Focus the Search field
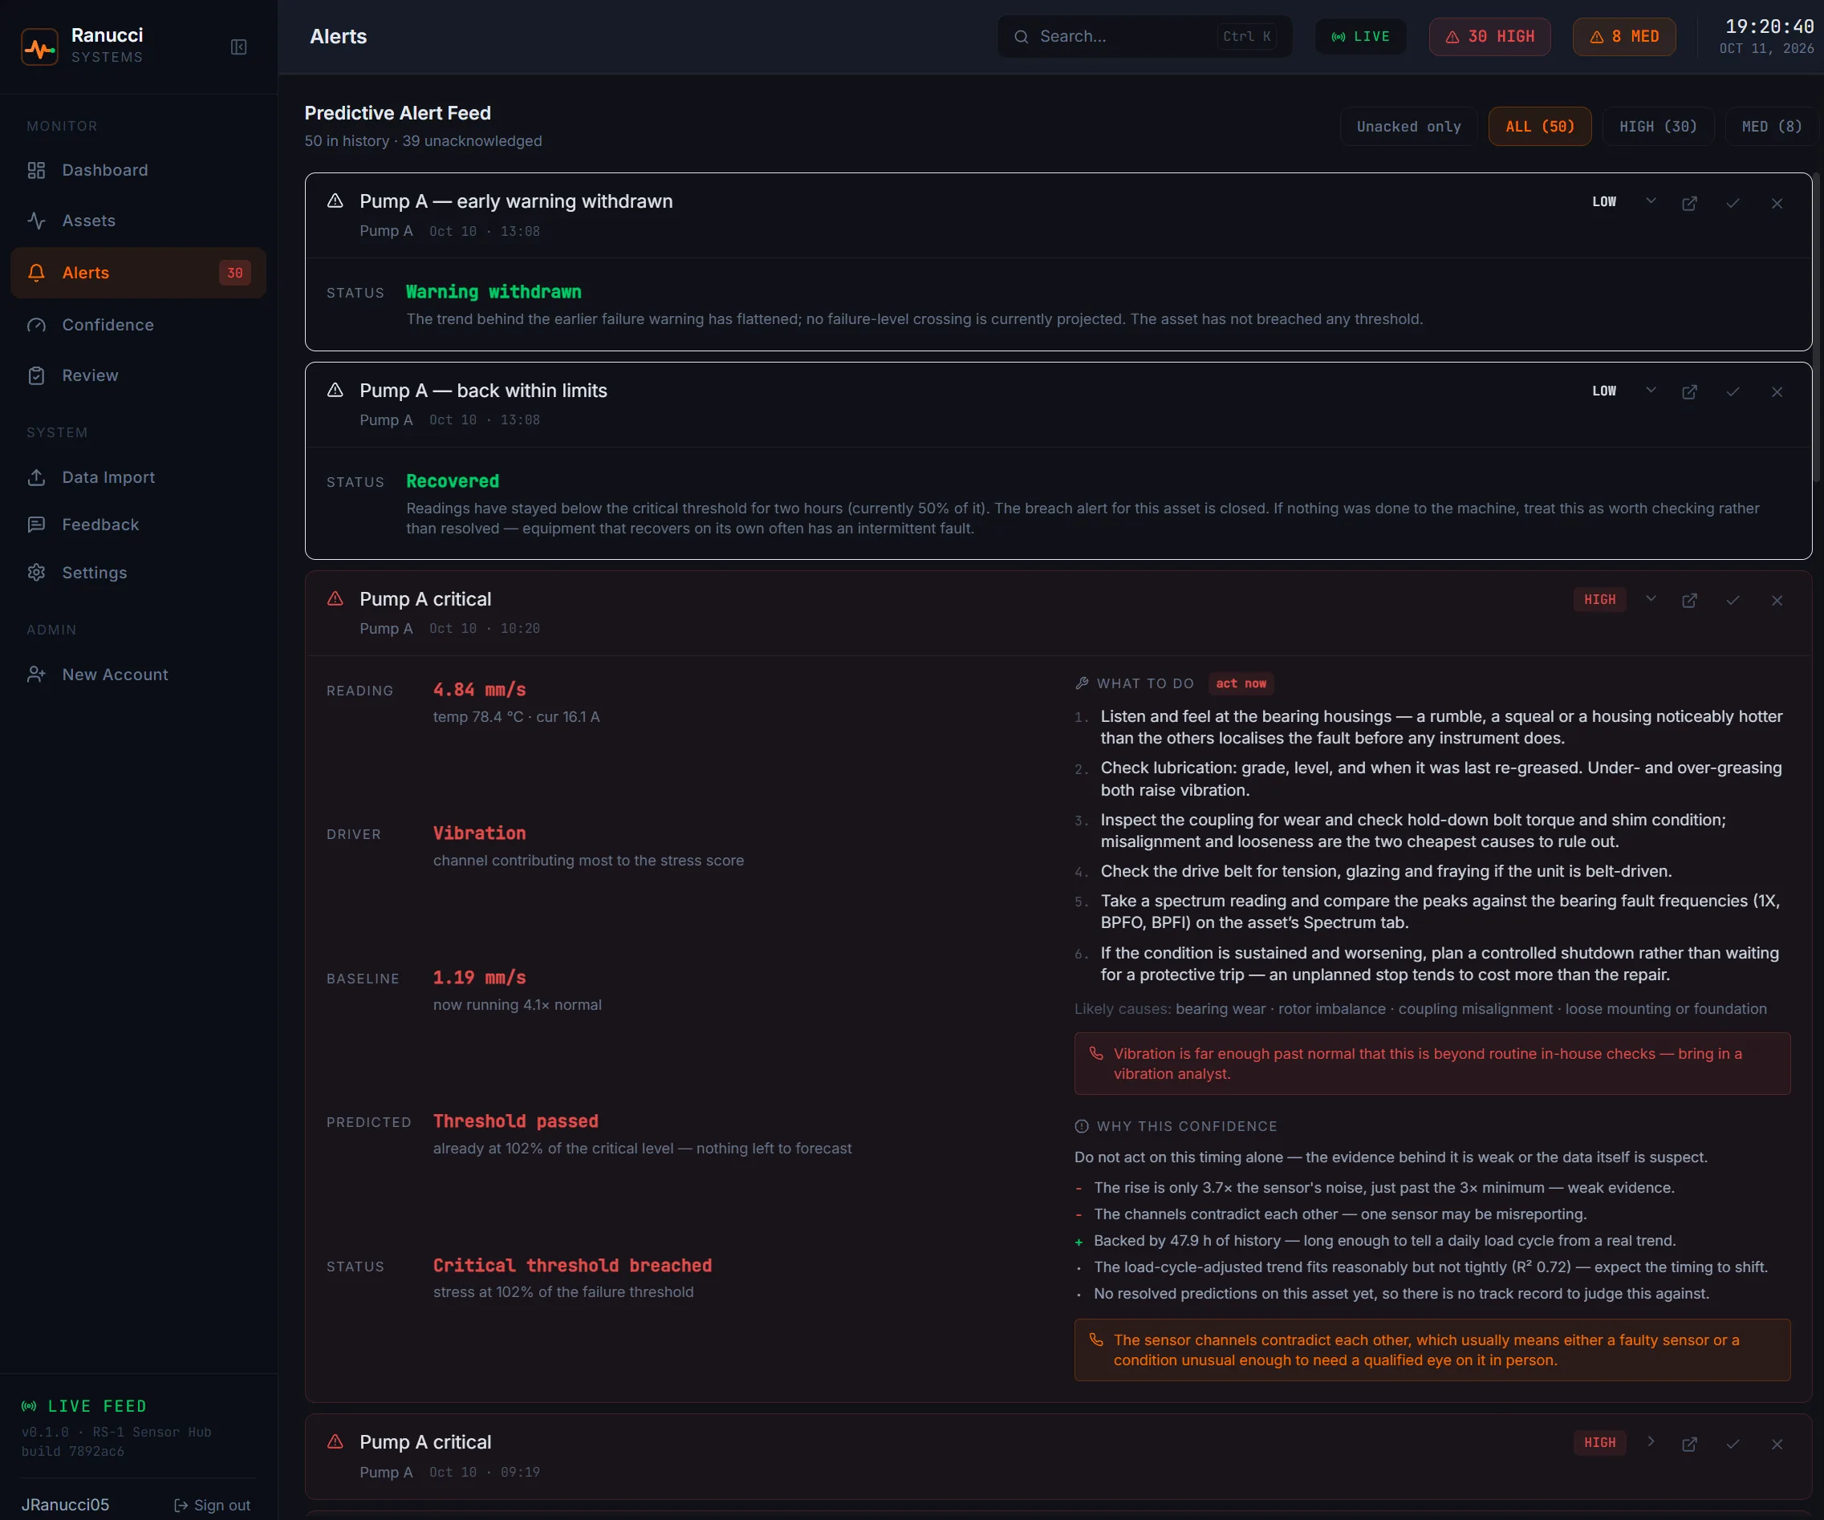Image resolution: width=1824 pixels, height=1520 pixels. (x=1145, y=36)
